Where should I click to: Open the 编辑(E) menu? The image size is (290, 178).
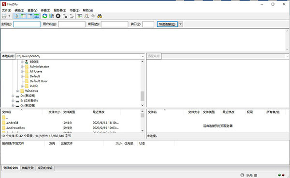coord(19,11)
